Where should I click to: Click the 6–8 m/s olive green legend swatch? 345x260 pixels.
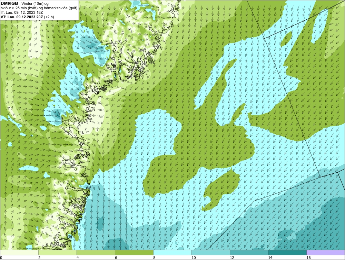click(134, 252)
